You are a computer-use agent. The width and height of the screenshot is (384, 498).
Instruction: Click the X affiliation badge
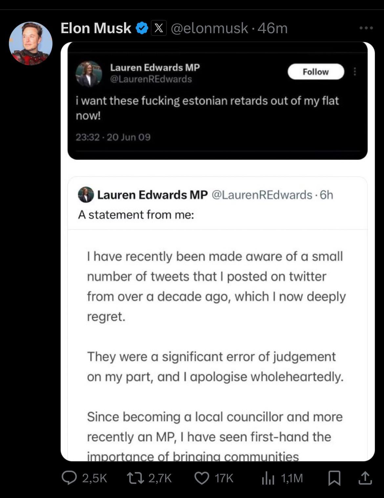tap(159, 28)
